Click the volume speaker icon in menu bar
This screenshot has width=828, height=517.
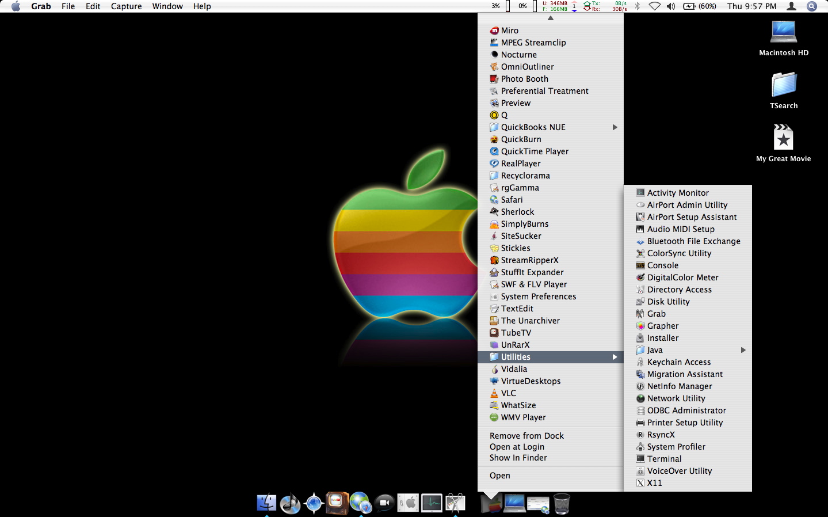[671, 6]
